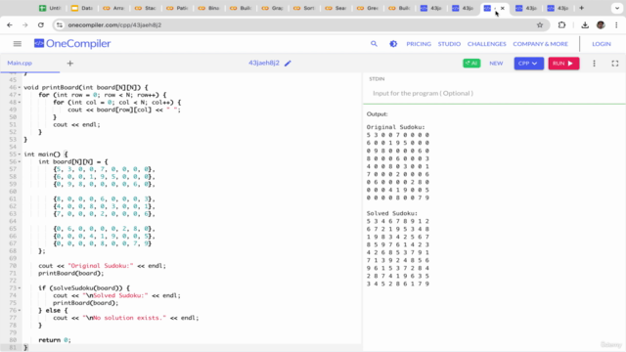
Task: Toggle dark mode theme icon
Action: click(393, 43)
